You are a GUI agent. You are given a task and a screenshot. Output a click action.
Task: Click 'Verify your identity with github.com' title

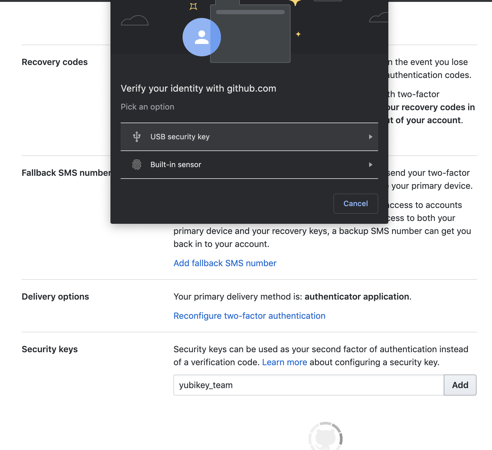point(198,89)
